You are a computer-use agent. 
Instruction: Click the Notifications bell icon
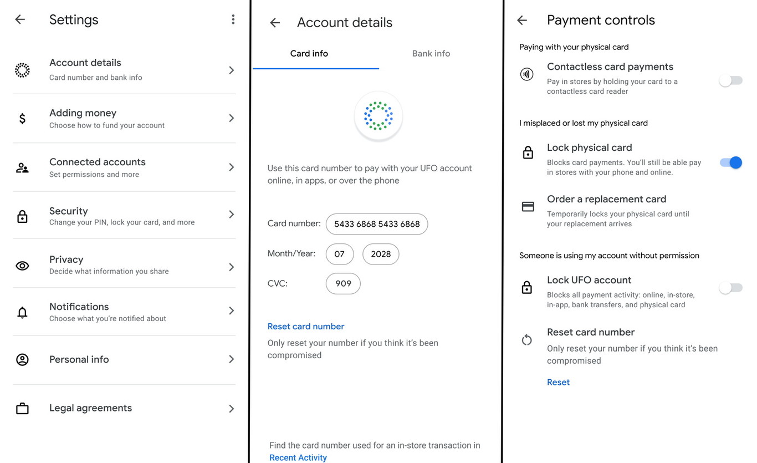(22, 312)
